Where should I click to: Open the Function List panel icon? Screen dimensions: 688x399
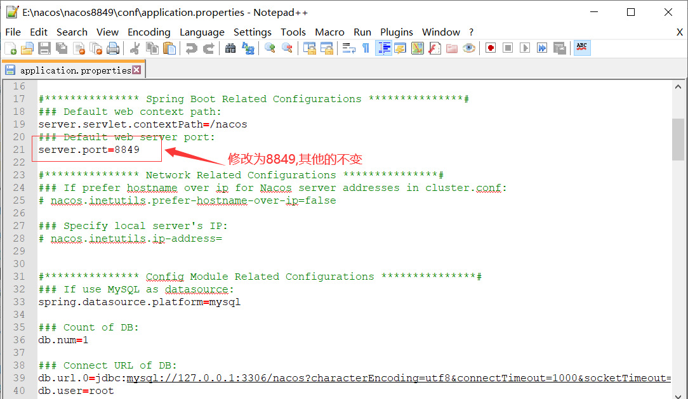[x=434, y=48]
